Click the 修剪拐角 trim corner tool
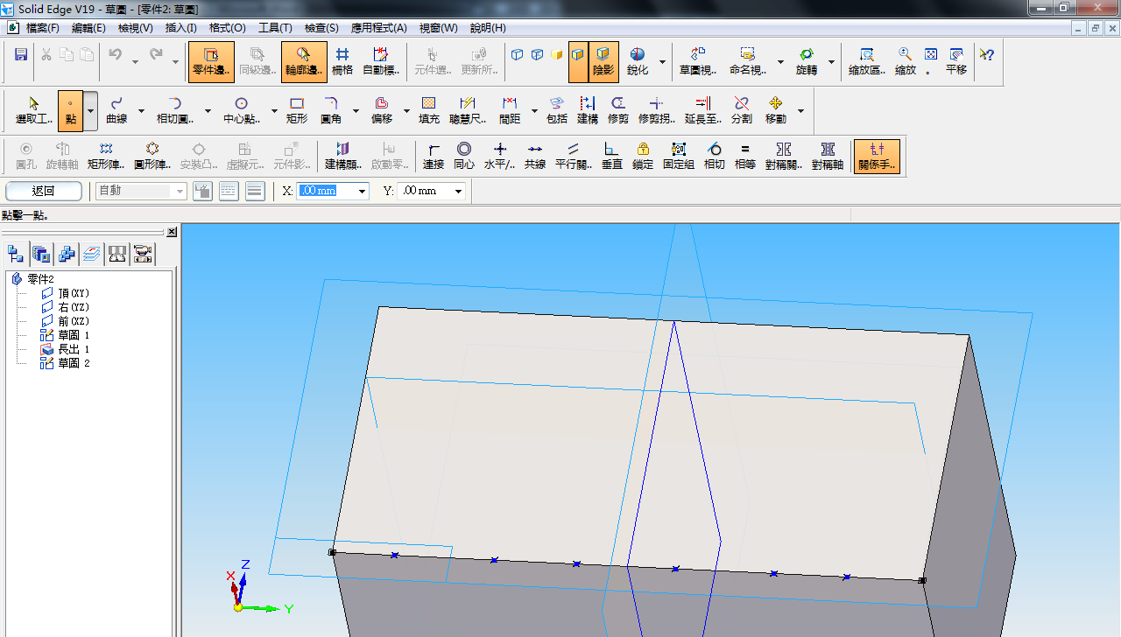 tap(657, 110)
